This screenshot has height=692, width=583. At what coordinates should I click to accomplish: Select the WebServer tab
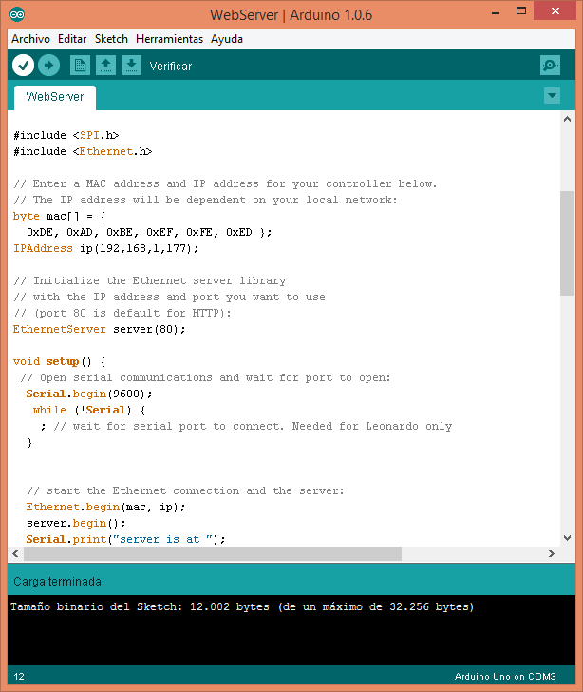click(x=55, y=97)
